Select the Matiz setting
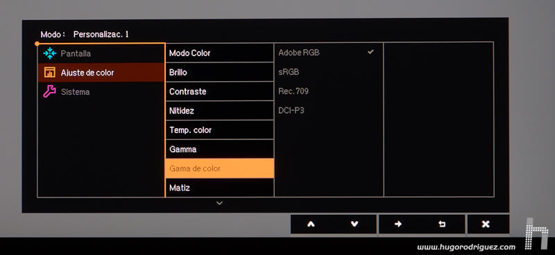Screen dimensions: 555x255 pyautogui.click(x=219, y=188)
